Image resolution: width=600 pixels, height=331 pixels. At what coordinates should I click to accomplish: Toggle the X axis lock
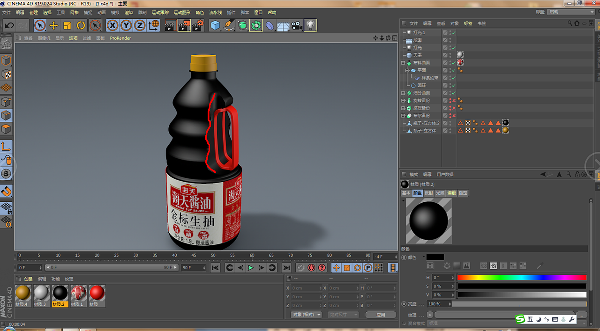tap(112, 25)
